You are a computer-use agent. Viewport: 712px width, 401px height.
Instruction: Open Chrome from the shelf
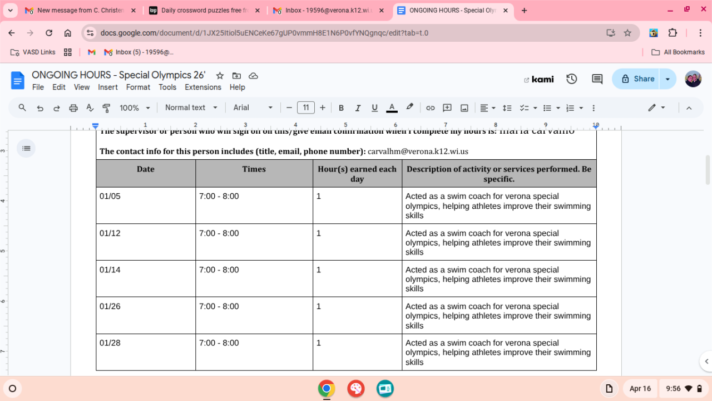click(327, 389)
